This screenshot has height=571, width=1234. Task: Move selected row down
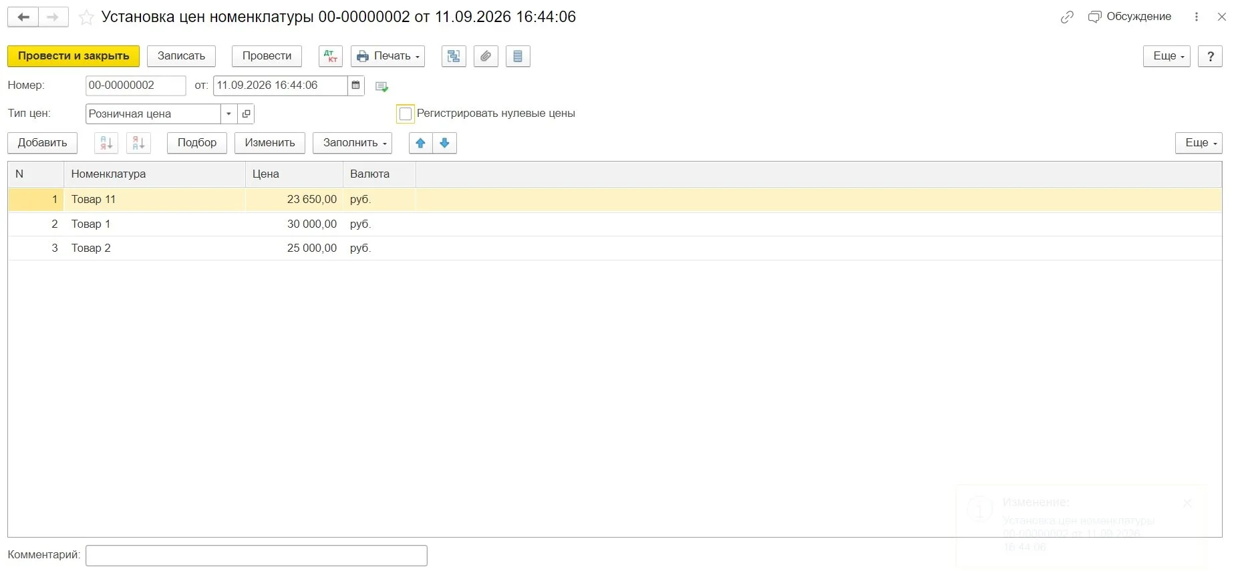pos(444,143)
